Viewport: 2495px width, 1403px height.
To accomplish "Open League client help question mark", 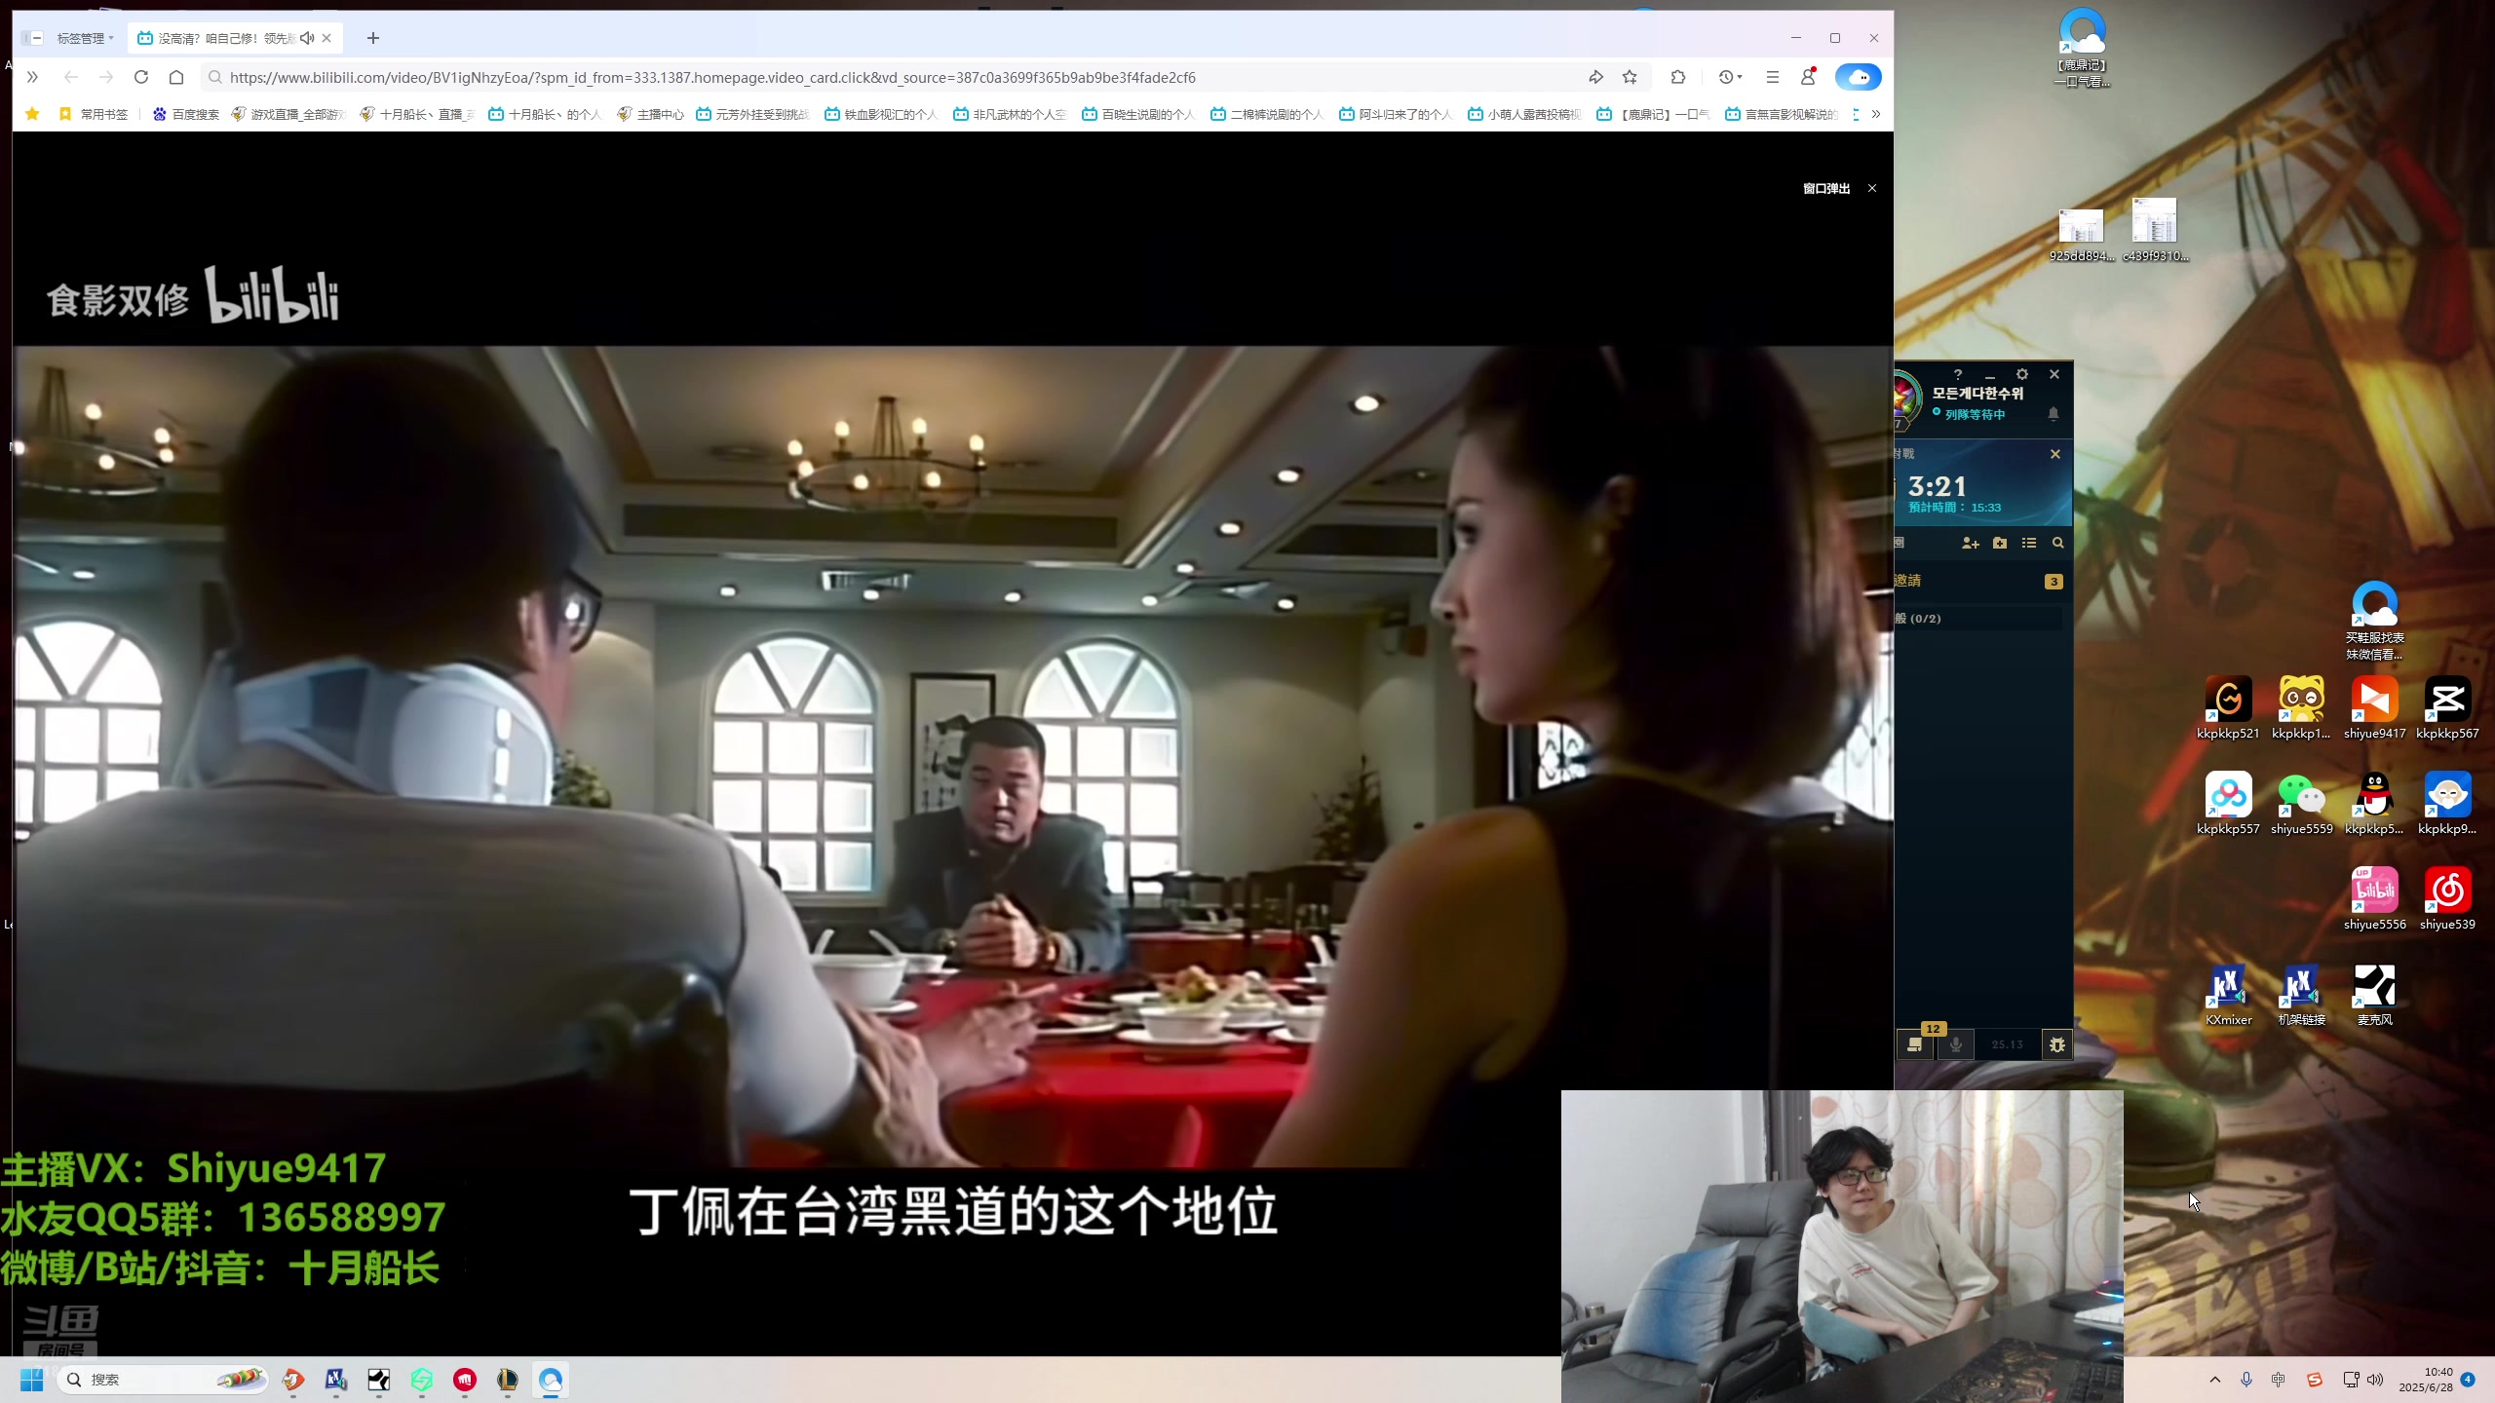I will pyautogui.click(x=1957, y=374).
